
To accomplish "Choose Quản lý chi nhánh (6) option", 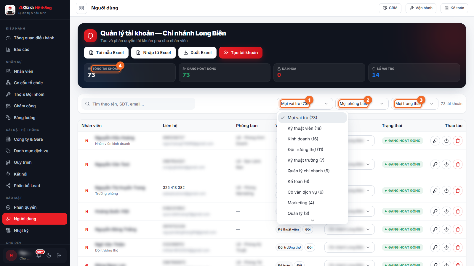I will pyautogui.click(x=313, y=171).
